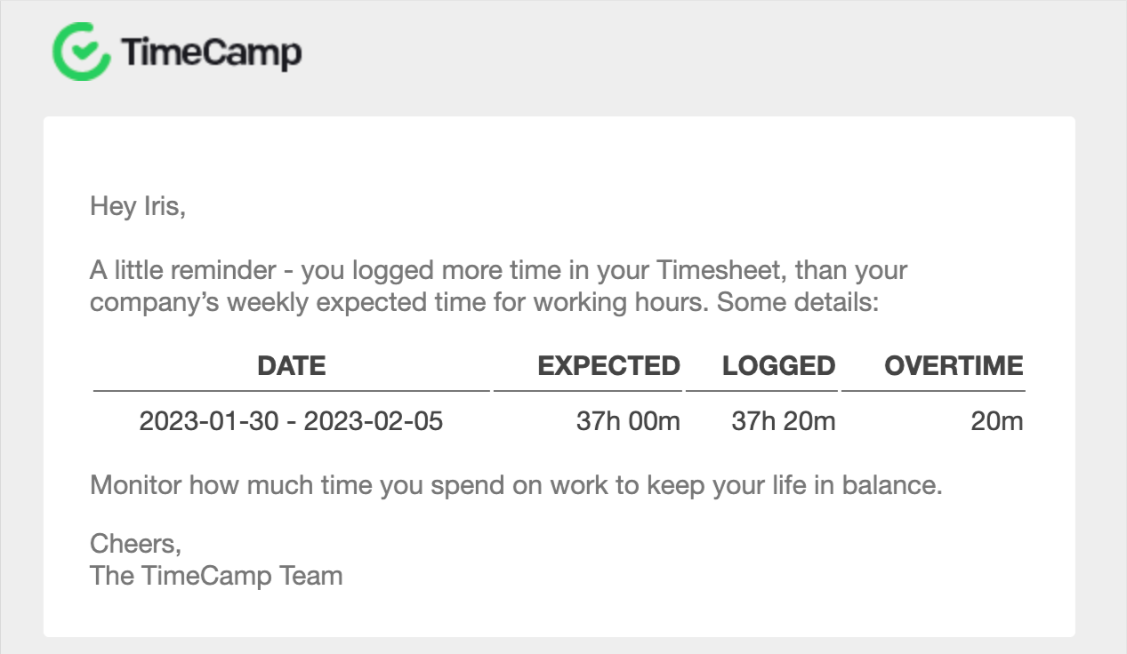Image resolution: width=1127 pixels, height=654 pixels.
Task: Click the 'Cheers,' sign-off text
Action: coord(135,543)
